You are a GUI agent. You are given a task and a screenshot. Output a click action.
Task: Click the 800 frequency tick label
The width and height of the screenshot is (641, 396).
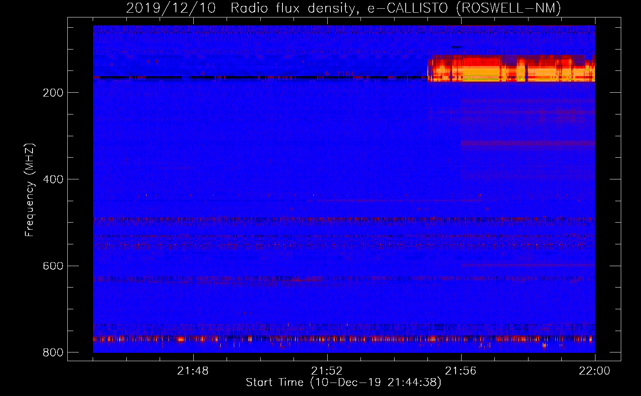point(53,352)
